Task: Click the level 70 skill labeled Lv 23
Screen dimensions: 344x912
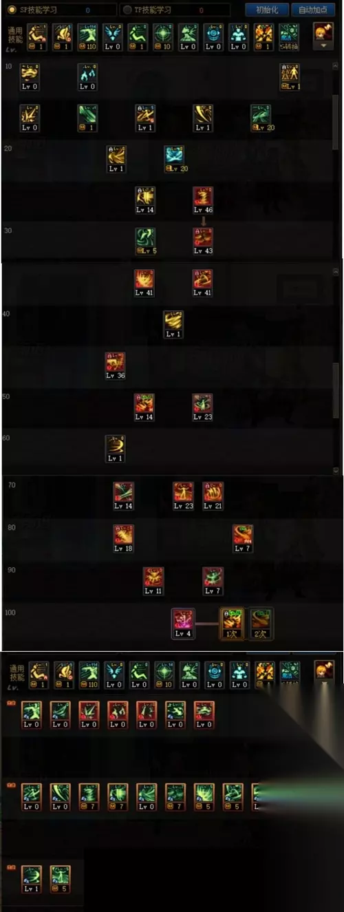Action: point(183,496)
